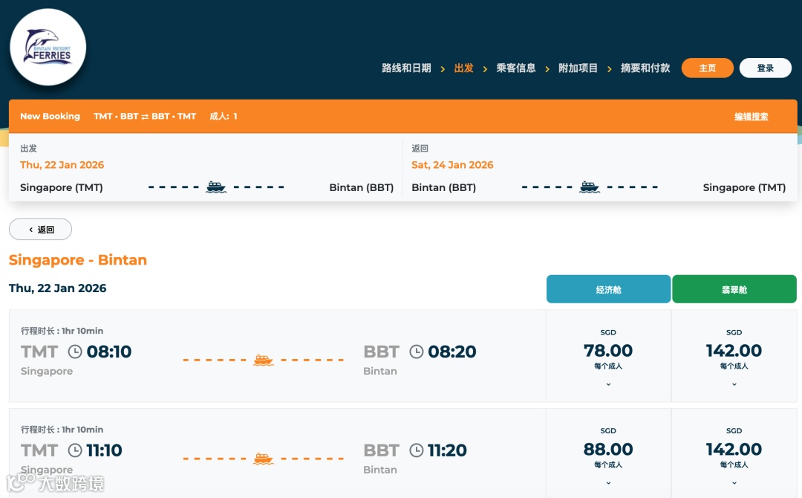The image size is (802, 498).
Task: Click the orange ferry icon in 08:10 sailing
Action: click(x=264, y=360)
